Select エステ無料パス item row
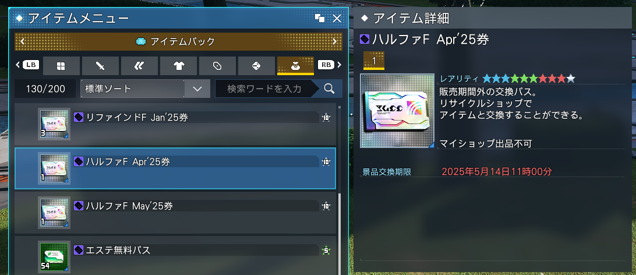 pos(175,256)
